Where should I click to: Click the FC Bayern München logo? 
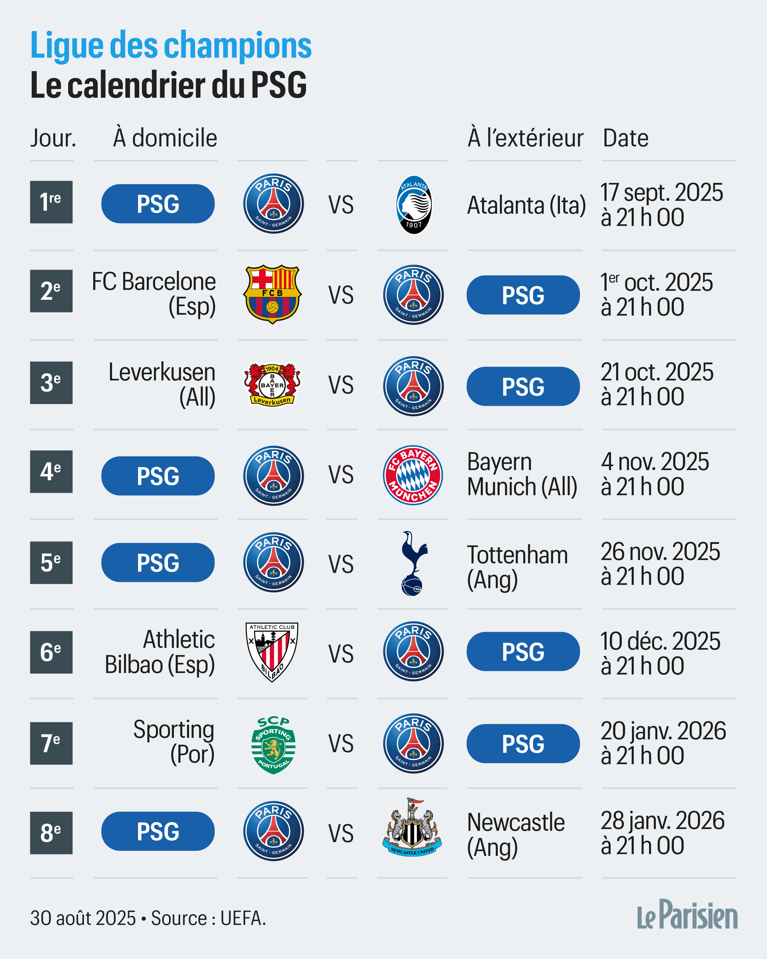click(x=413, y=475)
